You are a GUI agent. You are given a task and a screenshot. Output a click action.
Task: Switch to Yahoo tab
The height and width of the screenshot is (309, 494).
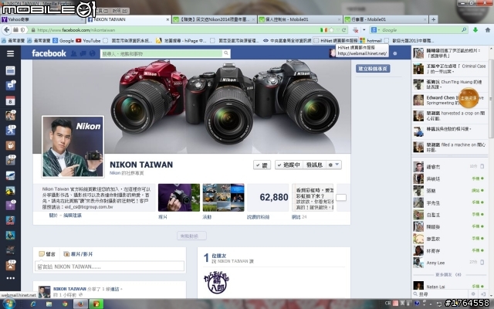pyautogui.click(x=42, y=19)
